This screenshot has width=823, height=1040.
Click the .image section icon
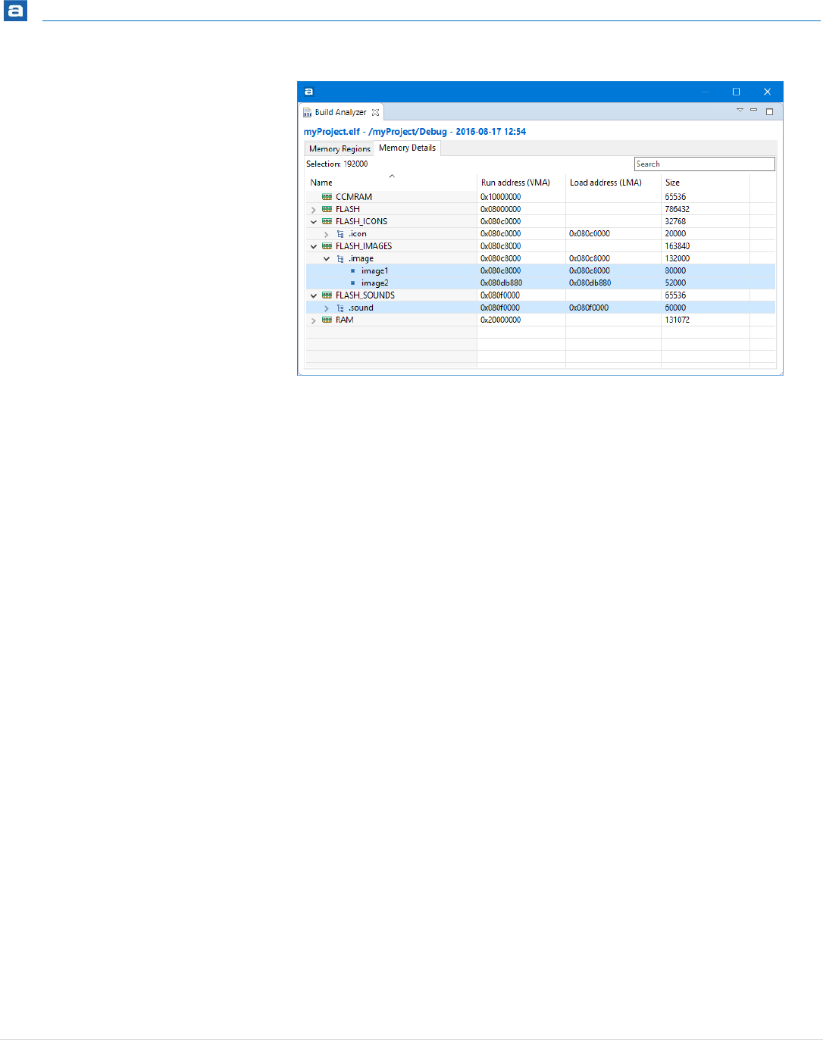[340, 258]
